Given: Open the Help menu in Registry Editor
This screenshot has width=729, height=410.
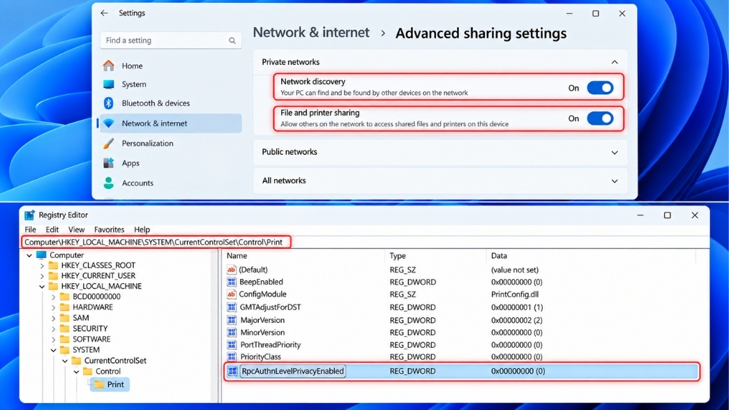Looking at the screenshot, I should (x=142, y=229).
